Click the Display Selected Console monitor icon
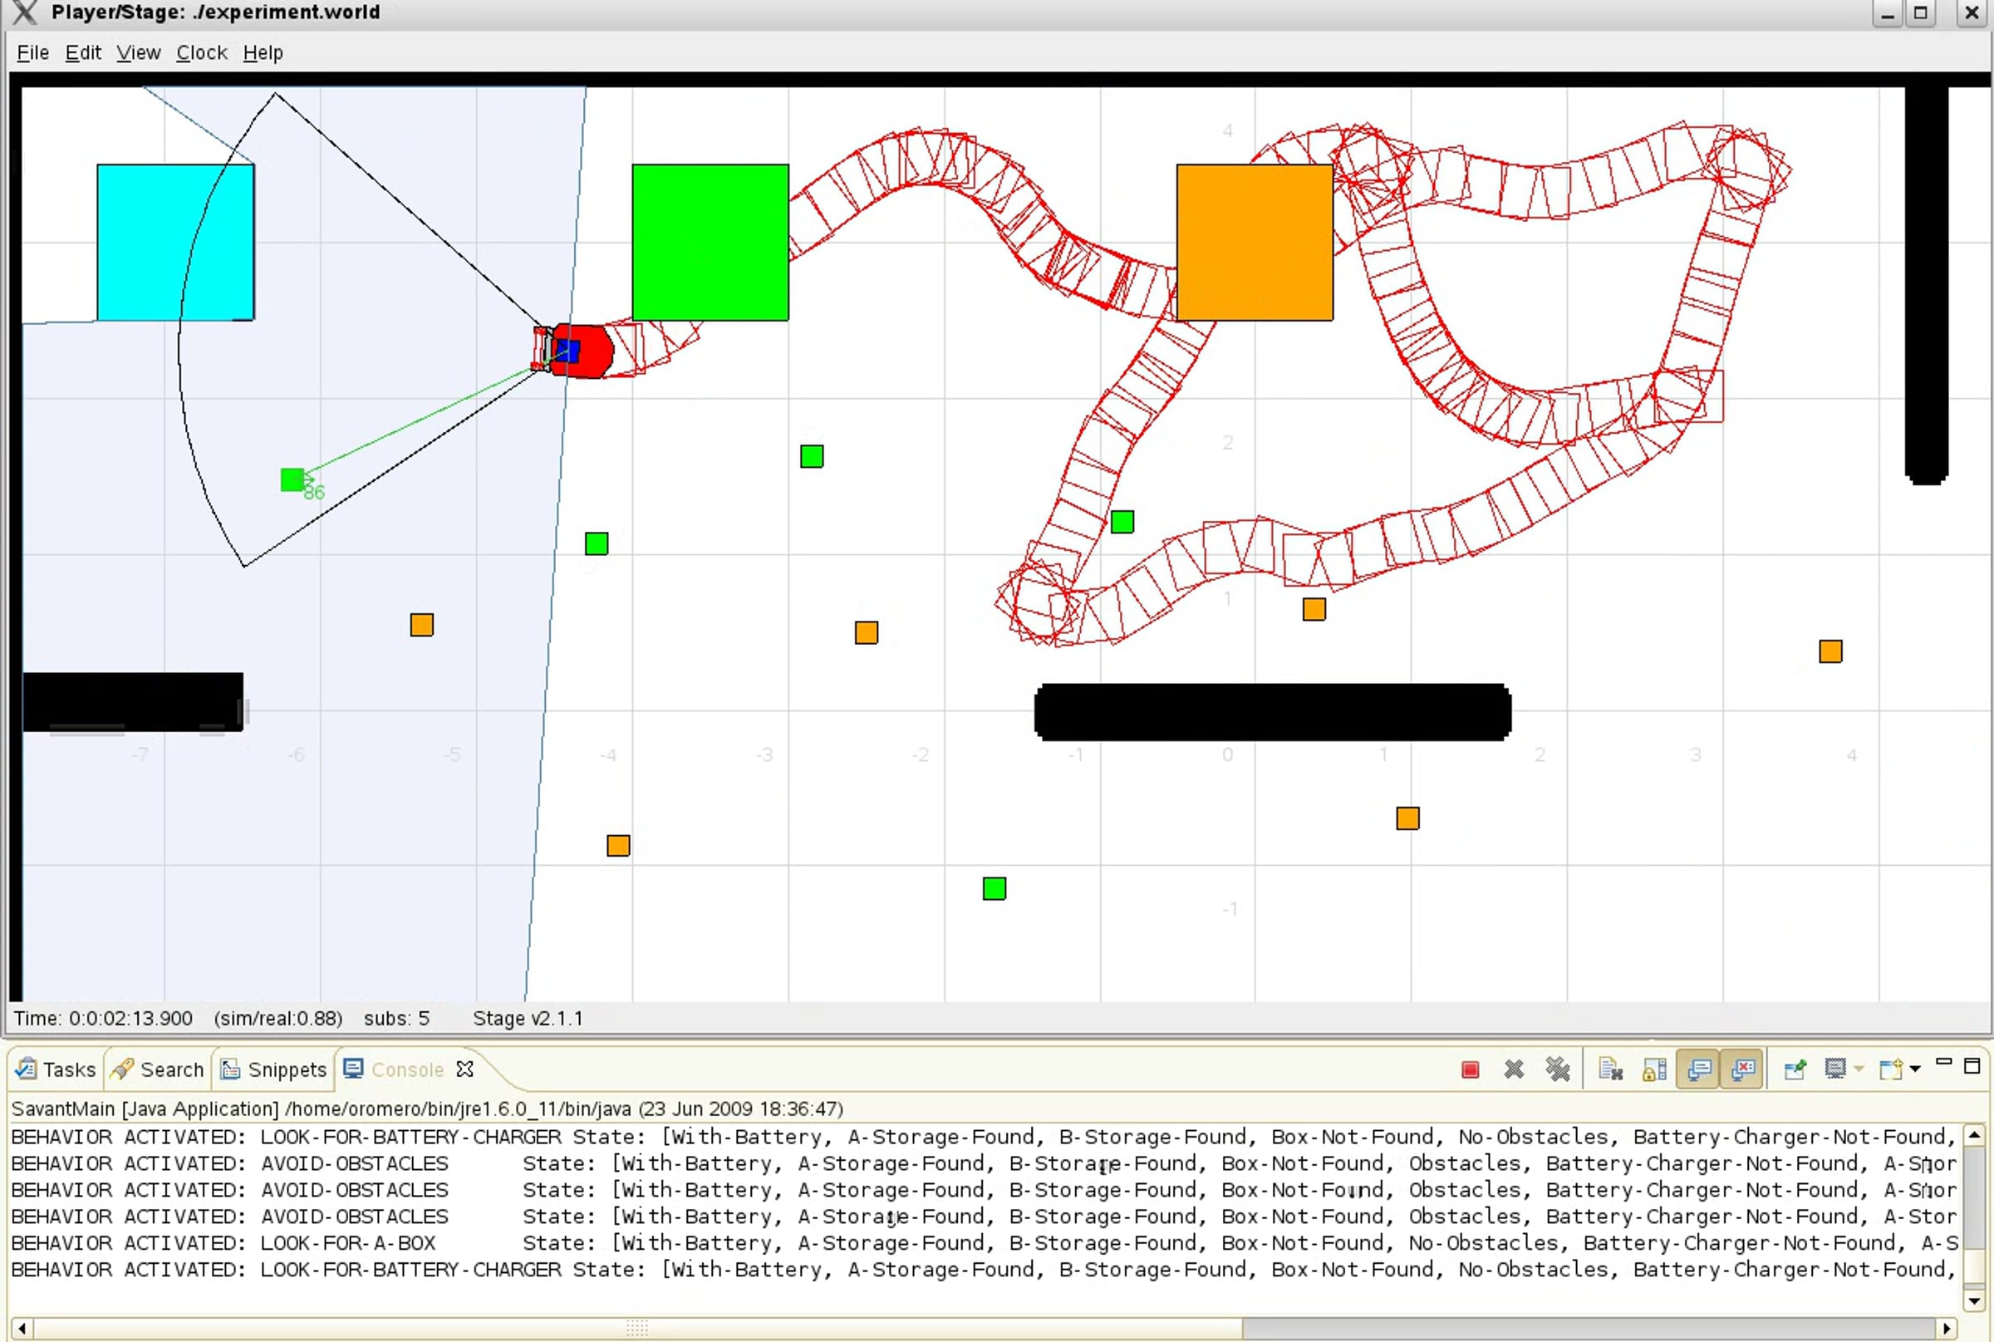Viewport: 1994px width, 1342px height. pyautogui.click(x=1834, y=1069)
